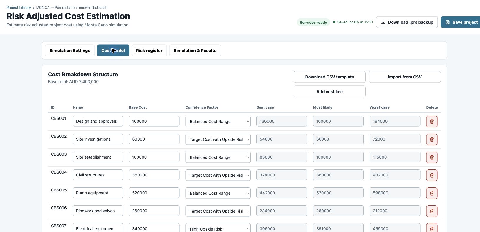
Task: Delete the Pump equipment cost line
Action: (432, 193)
